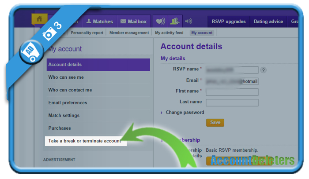Toggle the sound speaker icon
The image size is (309, 179).
point(188,21)
